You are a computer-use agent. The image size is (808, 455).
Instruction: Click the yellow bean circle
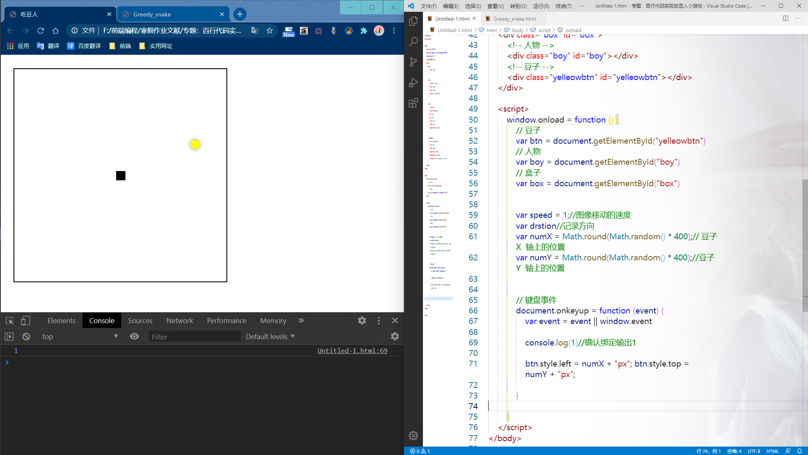(195, 145)
